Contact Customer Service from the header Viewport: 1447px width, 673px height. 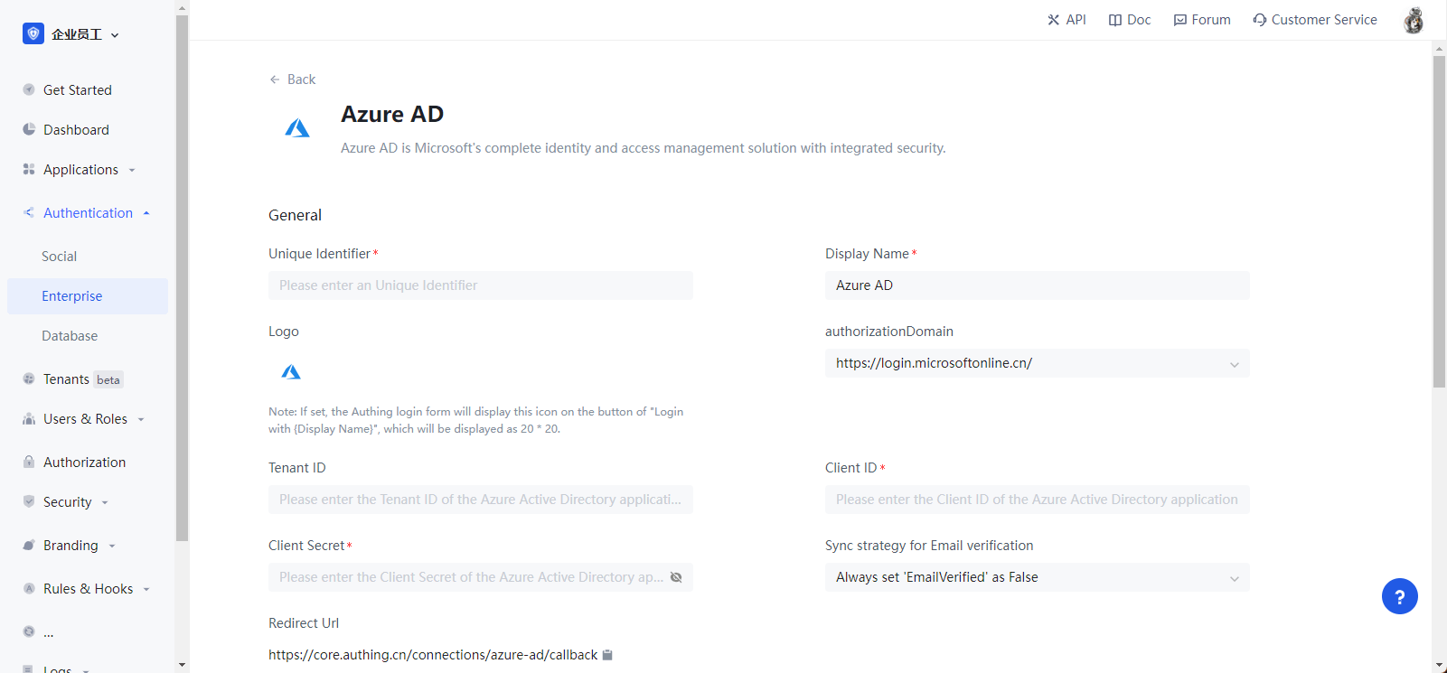(x=1315, y=20)
